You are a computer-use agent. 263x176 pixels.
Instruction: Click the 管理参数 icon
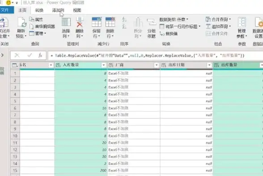point(242,22)
